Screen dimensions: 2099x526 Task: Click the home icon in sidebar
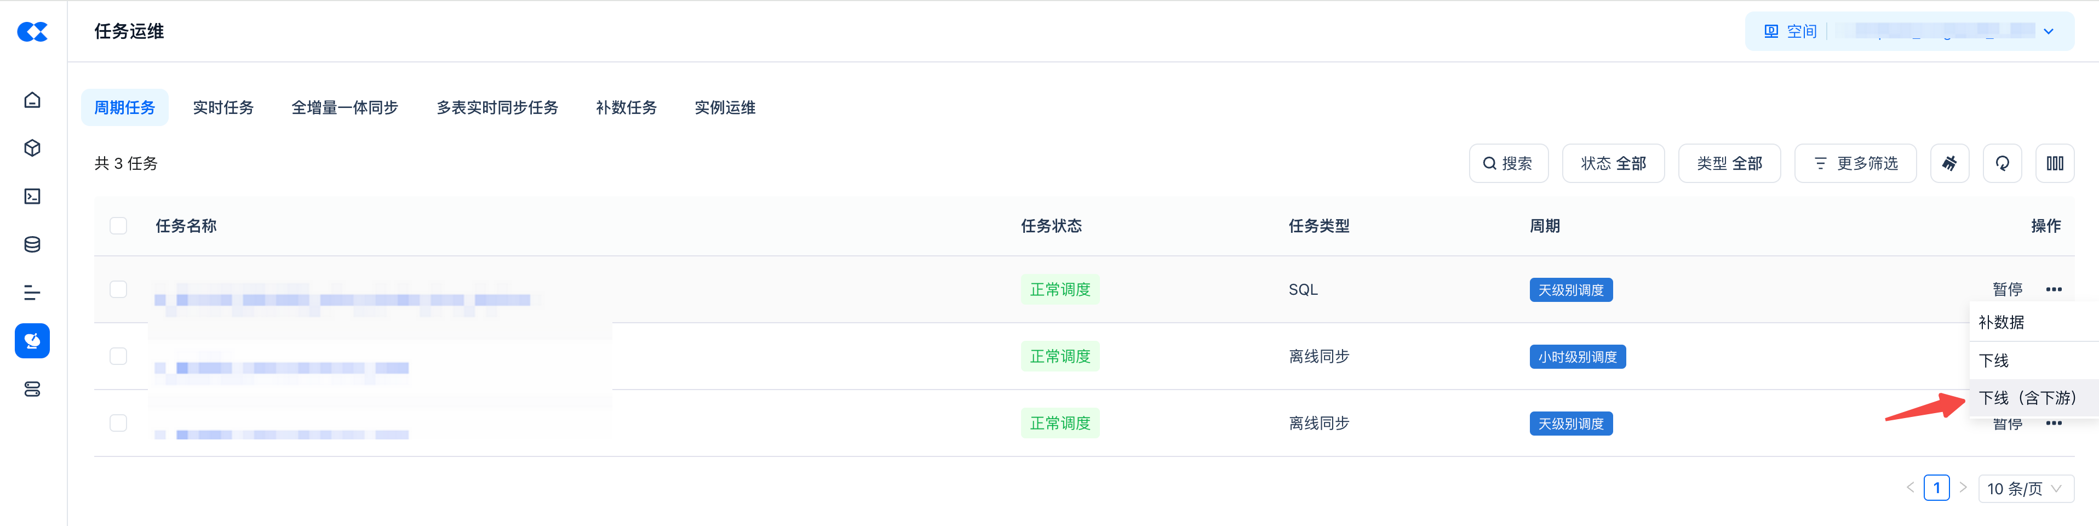[x=33, y=100]
